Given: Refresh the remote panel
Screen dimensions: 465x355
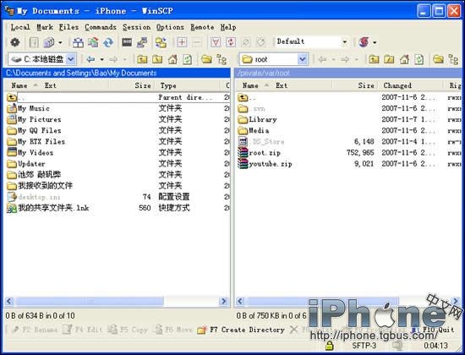Looking at the screenshot, I should pyautogui.click(x=418, y=59).
